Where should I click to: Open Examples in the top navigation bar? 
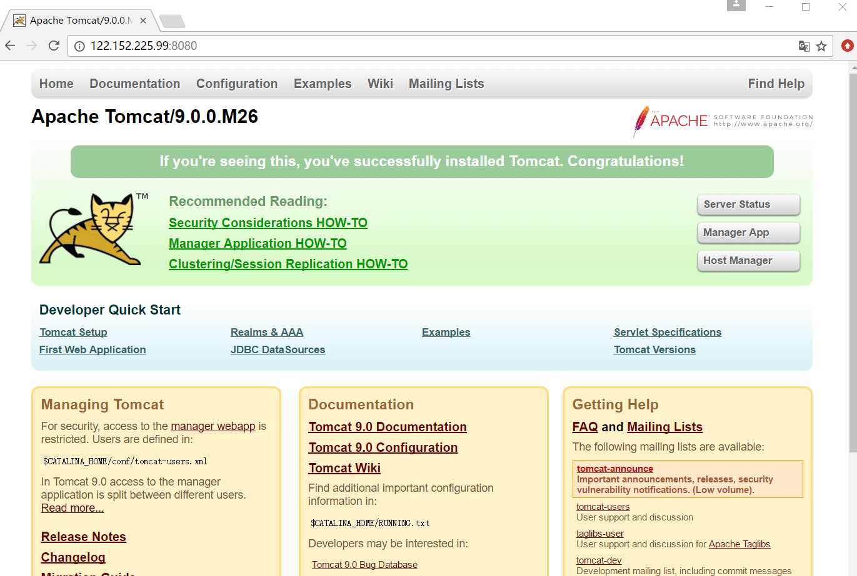[x=323, y=84]
